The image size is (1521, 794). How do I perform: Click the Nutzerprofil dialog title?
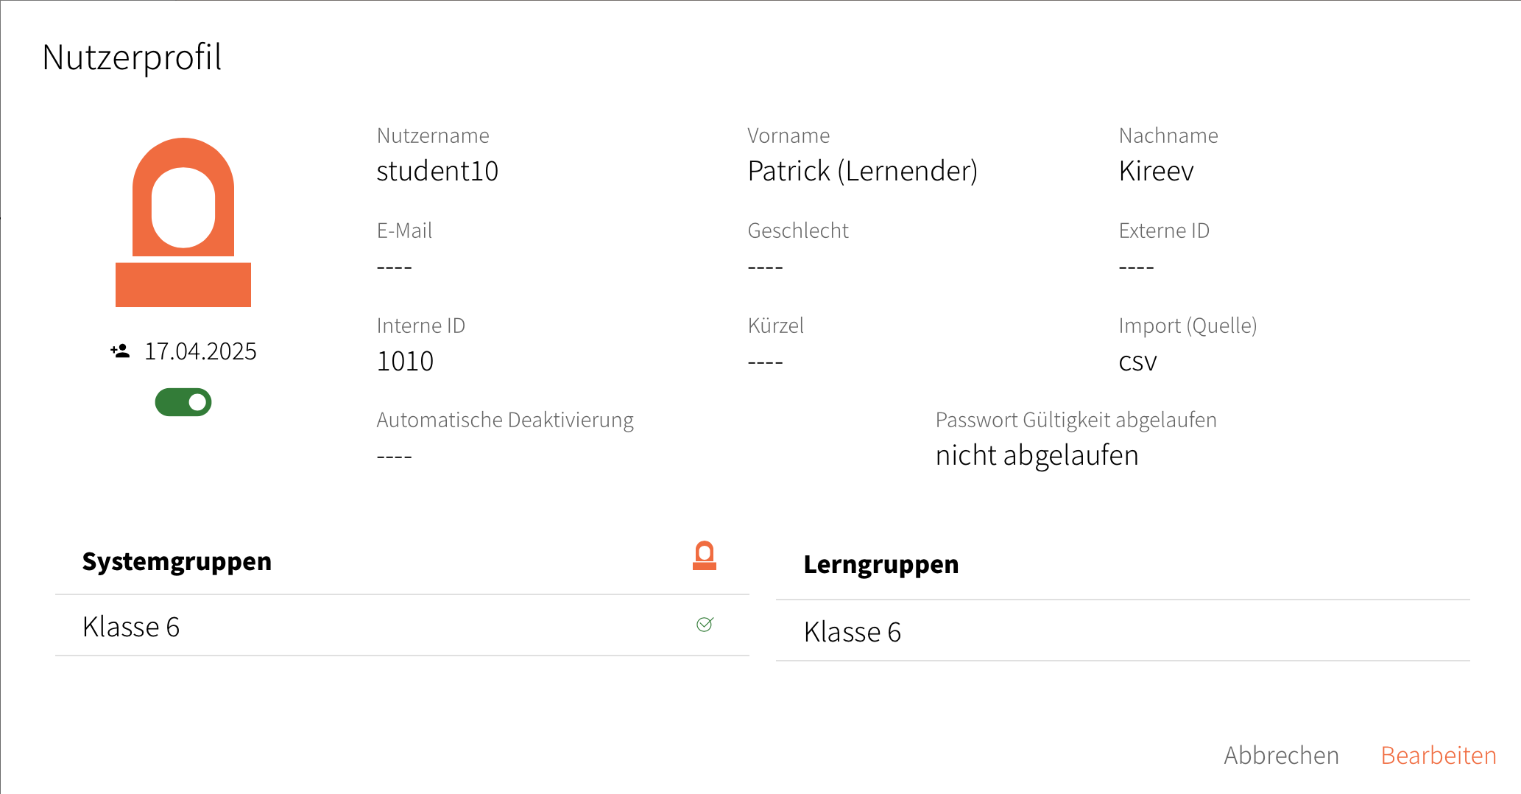coord(133,57)
